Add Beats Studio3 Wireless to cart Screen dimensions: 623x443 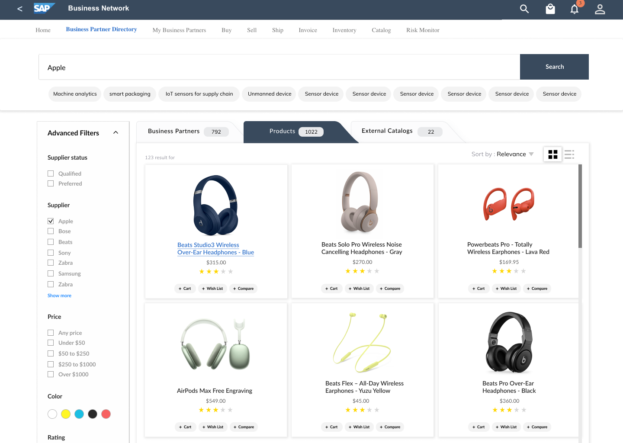pos(185,289)
